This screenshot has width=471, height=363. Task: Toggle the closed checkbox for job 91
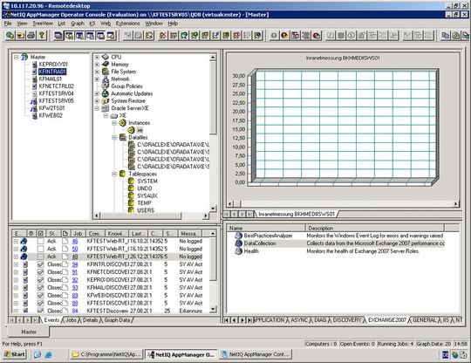(x=40, y=272)
